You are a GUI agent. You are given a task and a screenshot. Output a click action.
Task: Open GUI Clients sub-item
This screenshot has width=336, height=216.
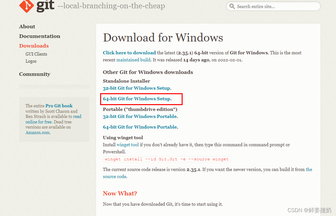tap(36, 54)
